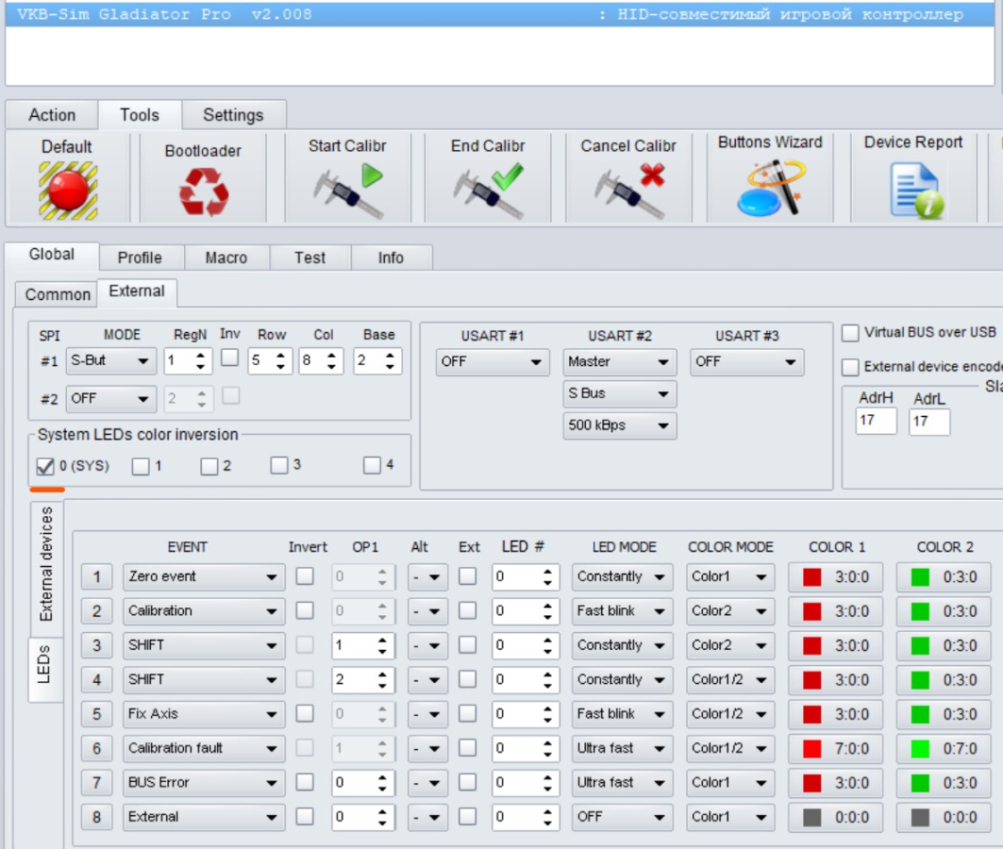Image resolution: width=1003 pixels, height=849 pixels.
Task: Go to the Macro tab
Action: click(x=226, y=258)
